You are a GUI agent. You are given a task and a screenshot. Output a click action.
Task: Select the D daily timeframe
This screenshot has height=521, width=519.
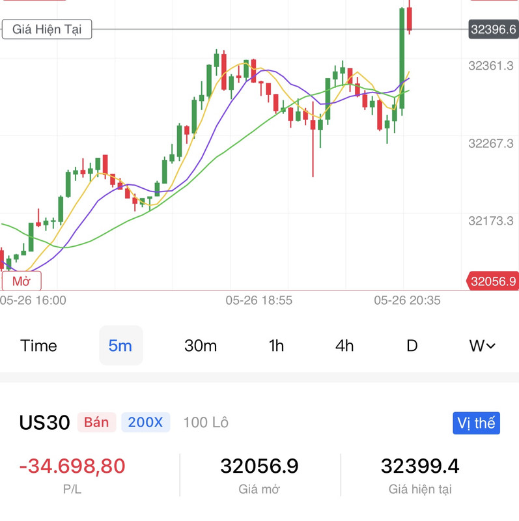[x=412, y=346]
